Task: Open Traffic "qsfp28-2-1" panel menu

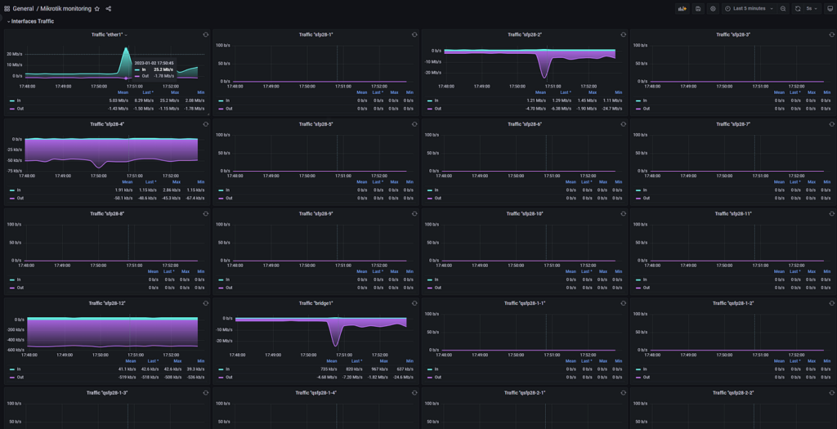Action: pyautogui.click(x=524, y=393)
